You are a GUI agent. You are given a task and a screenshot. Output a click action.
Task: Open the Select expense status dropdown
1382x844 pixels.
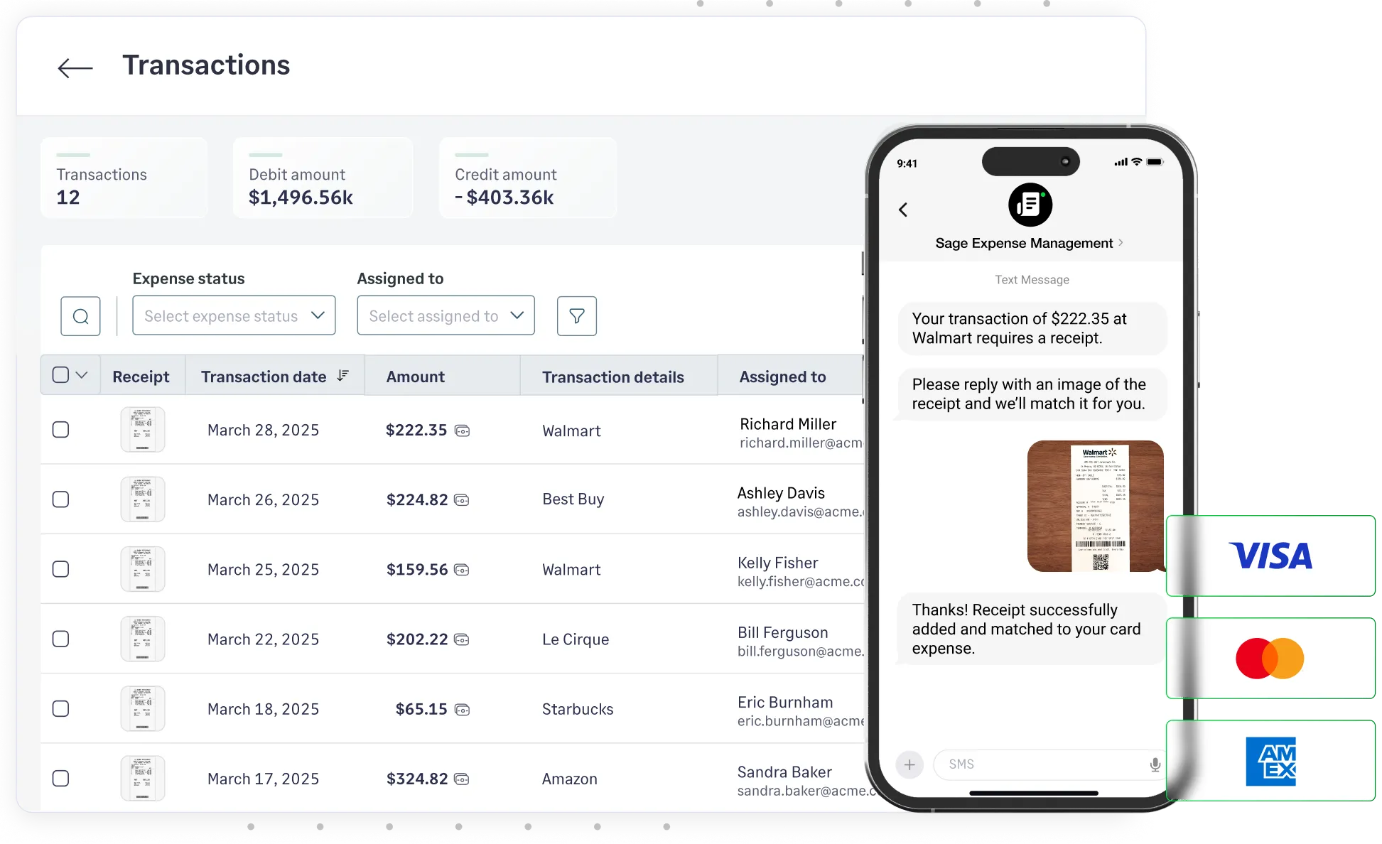pyautogui.click(x=234, y=315)
